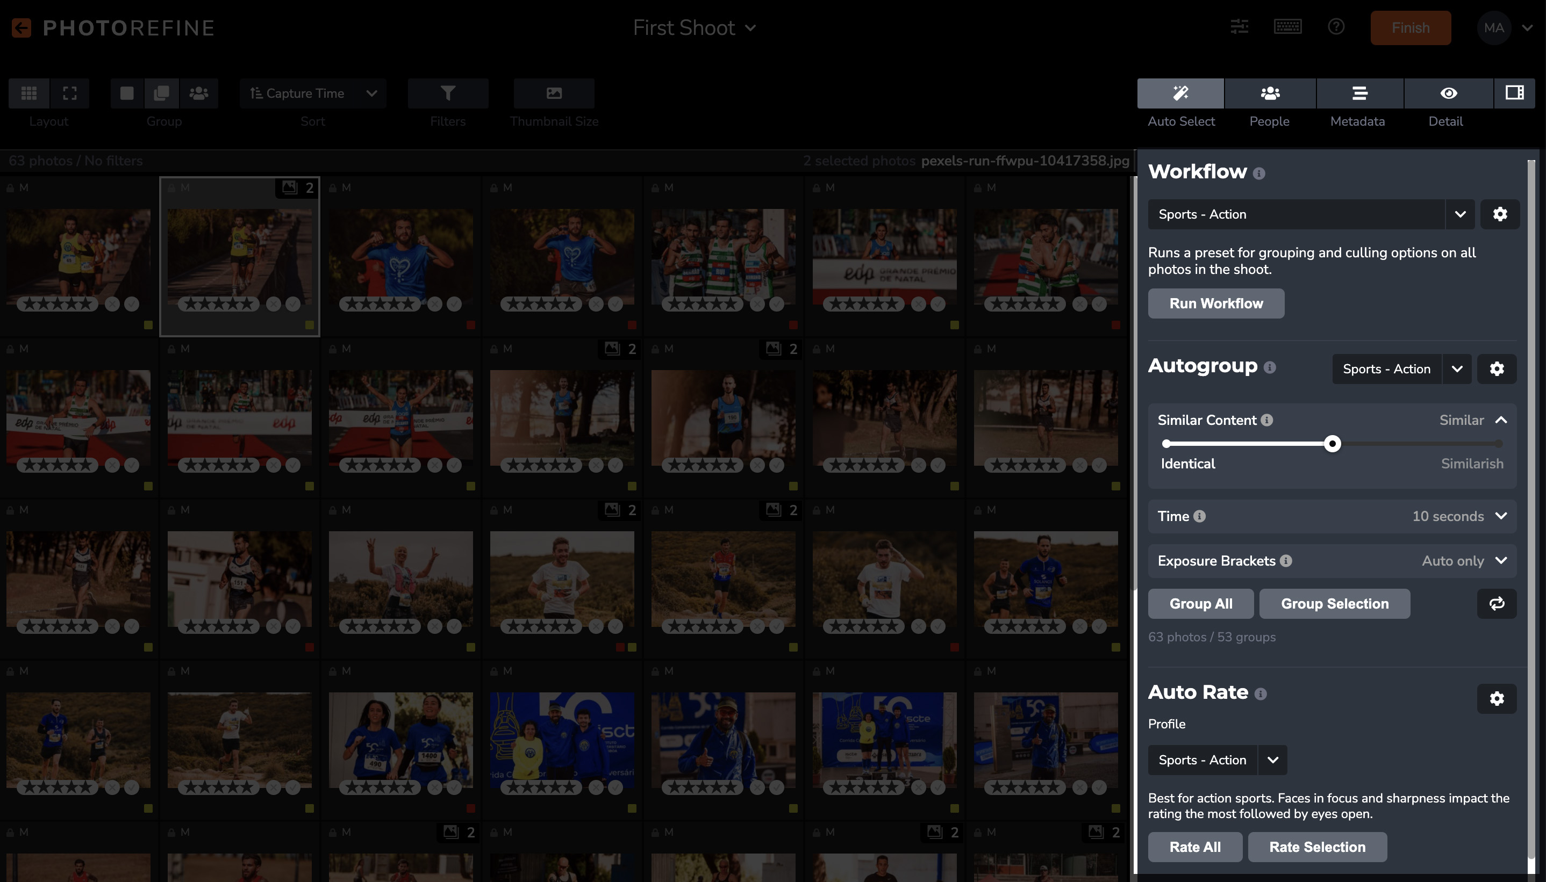Open the Capture Time sort dropdown
This screenshot has height=882, width=1546.
tap(313, 93)
